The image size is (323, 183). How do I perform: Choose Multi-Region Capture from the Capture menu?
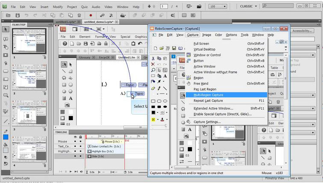click(226, 95)
